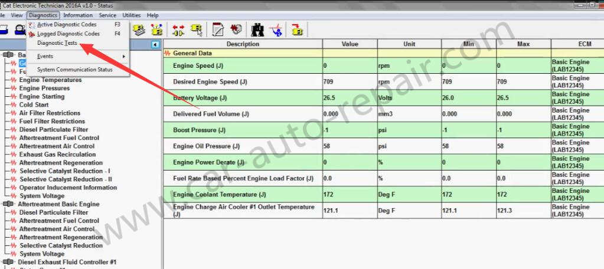This screenshot has height=269, width=604.
Task: Click red toolbar icon beside the notepad
Action: click(236, 29)
